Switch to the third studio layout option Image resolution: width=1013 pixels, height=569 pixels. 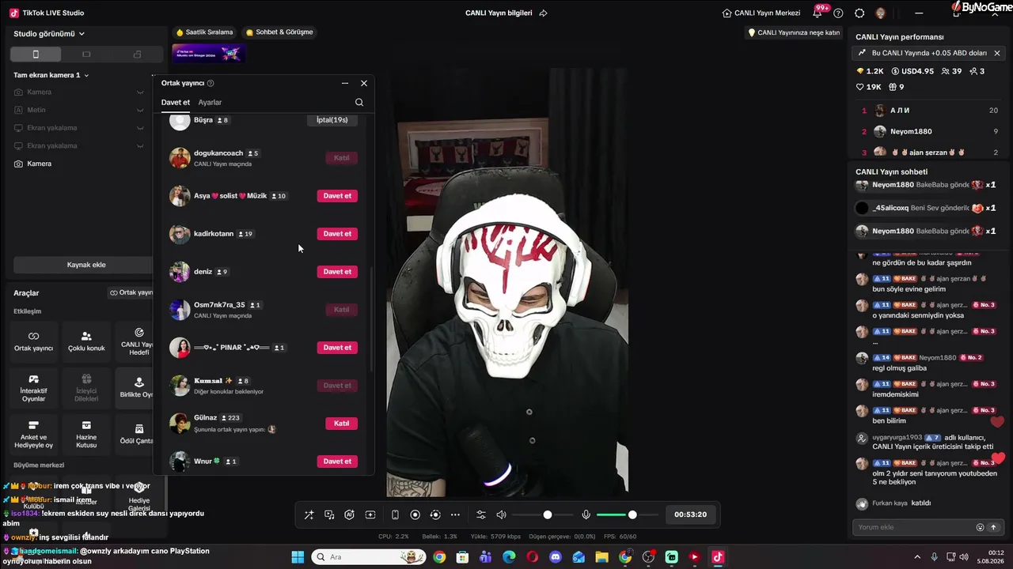point(137,55)
